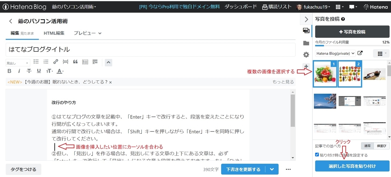Screen dimensions: 391x177
Task: Click the +写真を投稿 upload button
Action: pyautogui.click(x=352, y=32)
